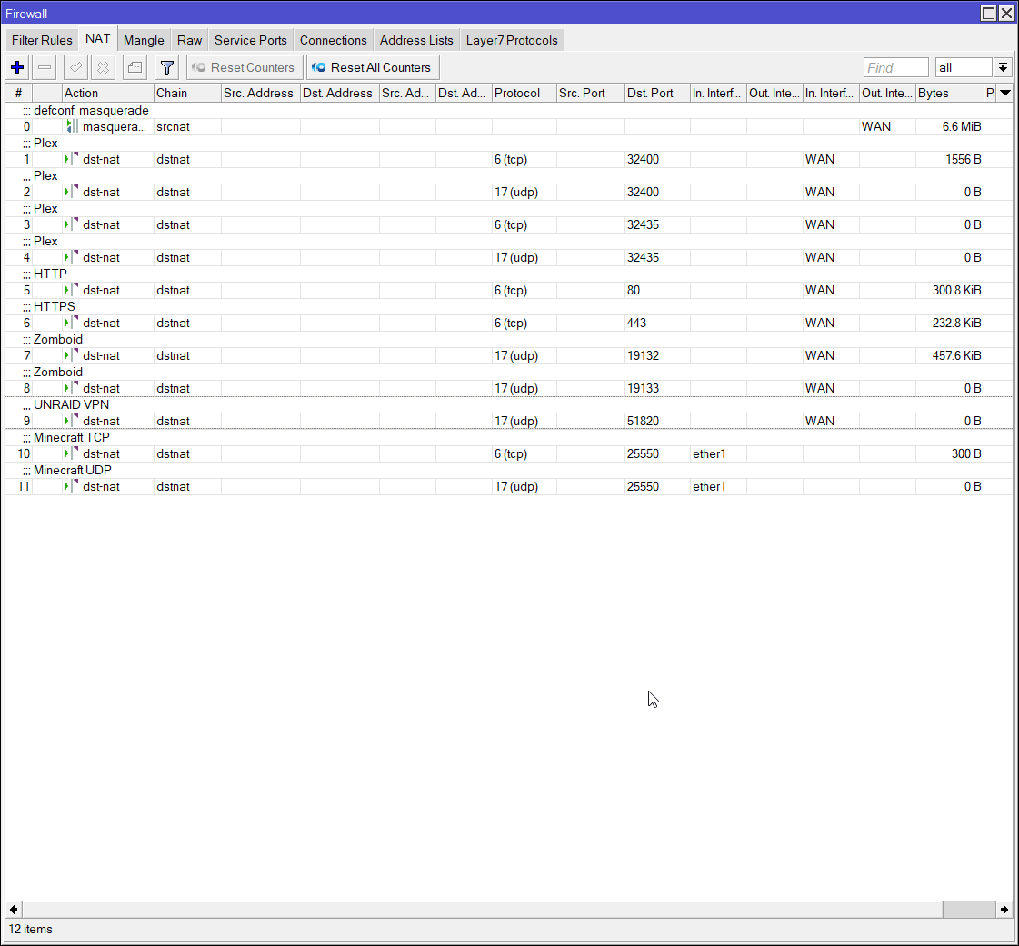Expand the find options arrow button
The width and height of the screenshot is (1019, 946).
tap(1003, 67)
